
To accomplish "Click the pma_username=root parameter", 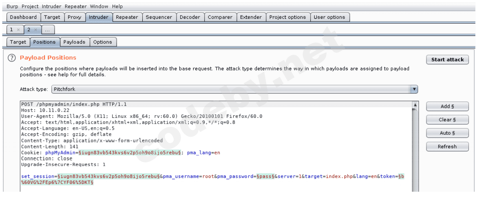I will coord(188,177).
